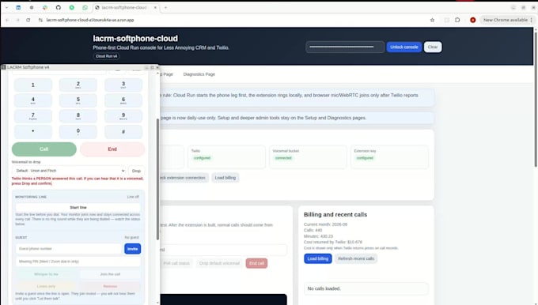Focus the address bar URL
This screenshot has width=538, height=305.
click(x=90, y=20)
